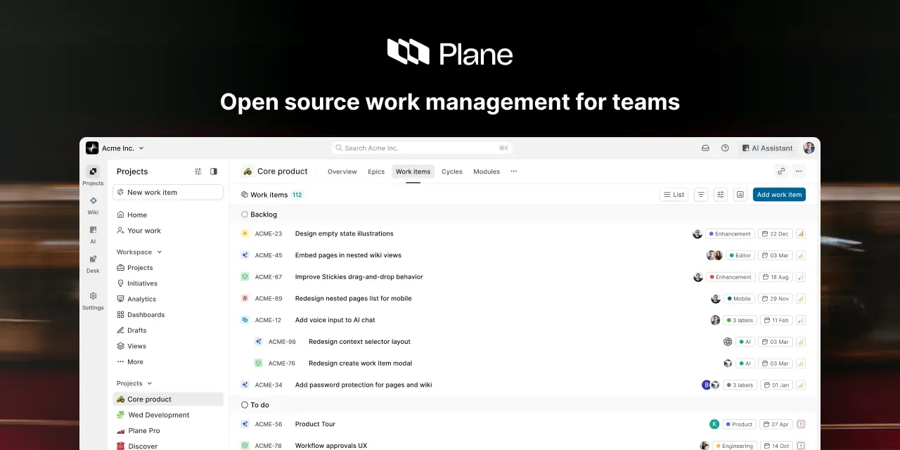This screenshot has height=450, width=900.
Task: Collapse the Workspace section
Action: (x=139, y=252)
